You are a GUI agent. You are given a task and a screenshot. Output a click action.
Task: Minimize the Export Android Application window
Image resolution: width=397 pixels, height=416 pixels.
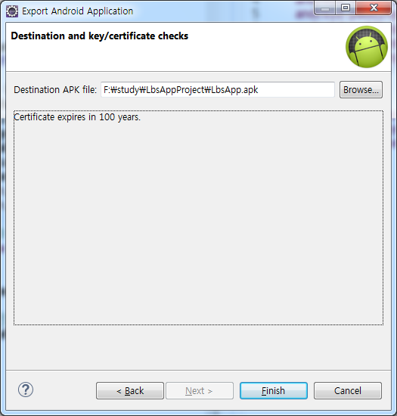pos(325,8)
